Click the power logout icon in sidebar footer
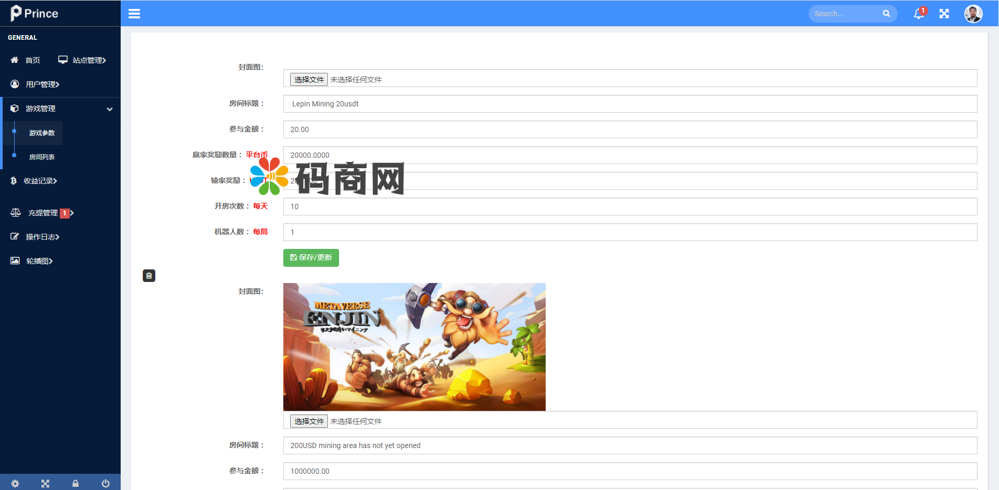This screenshot has width=999, height=490. tap(105, 483)
